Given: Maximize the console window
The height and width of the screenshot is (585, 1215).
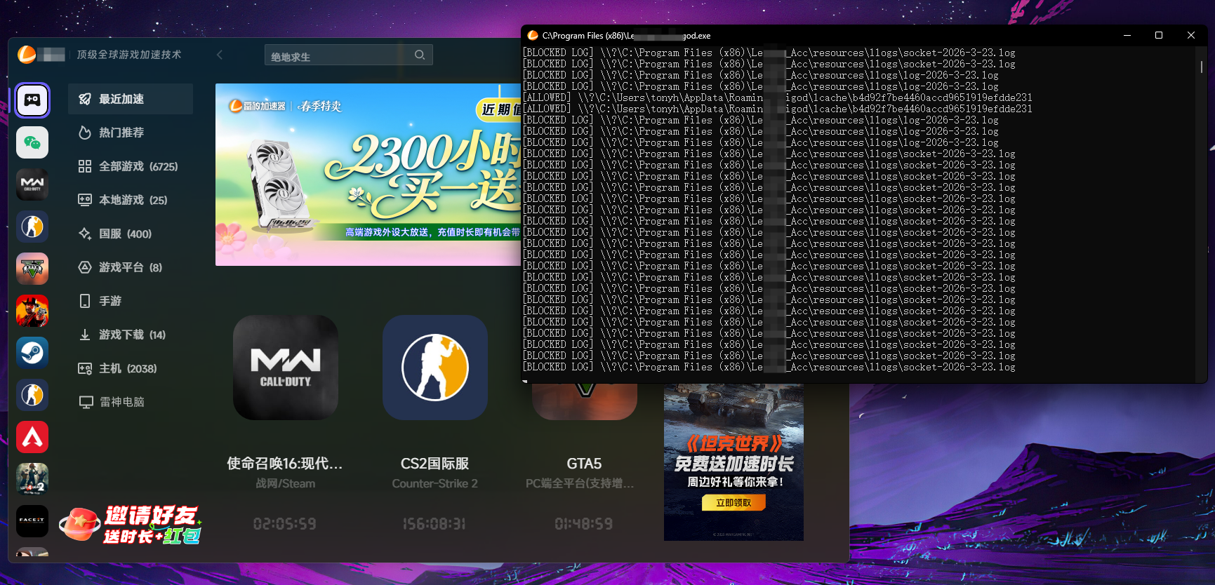Looking at the screenshot, I should tap(1159, 35).
